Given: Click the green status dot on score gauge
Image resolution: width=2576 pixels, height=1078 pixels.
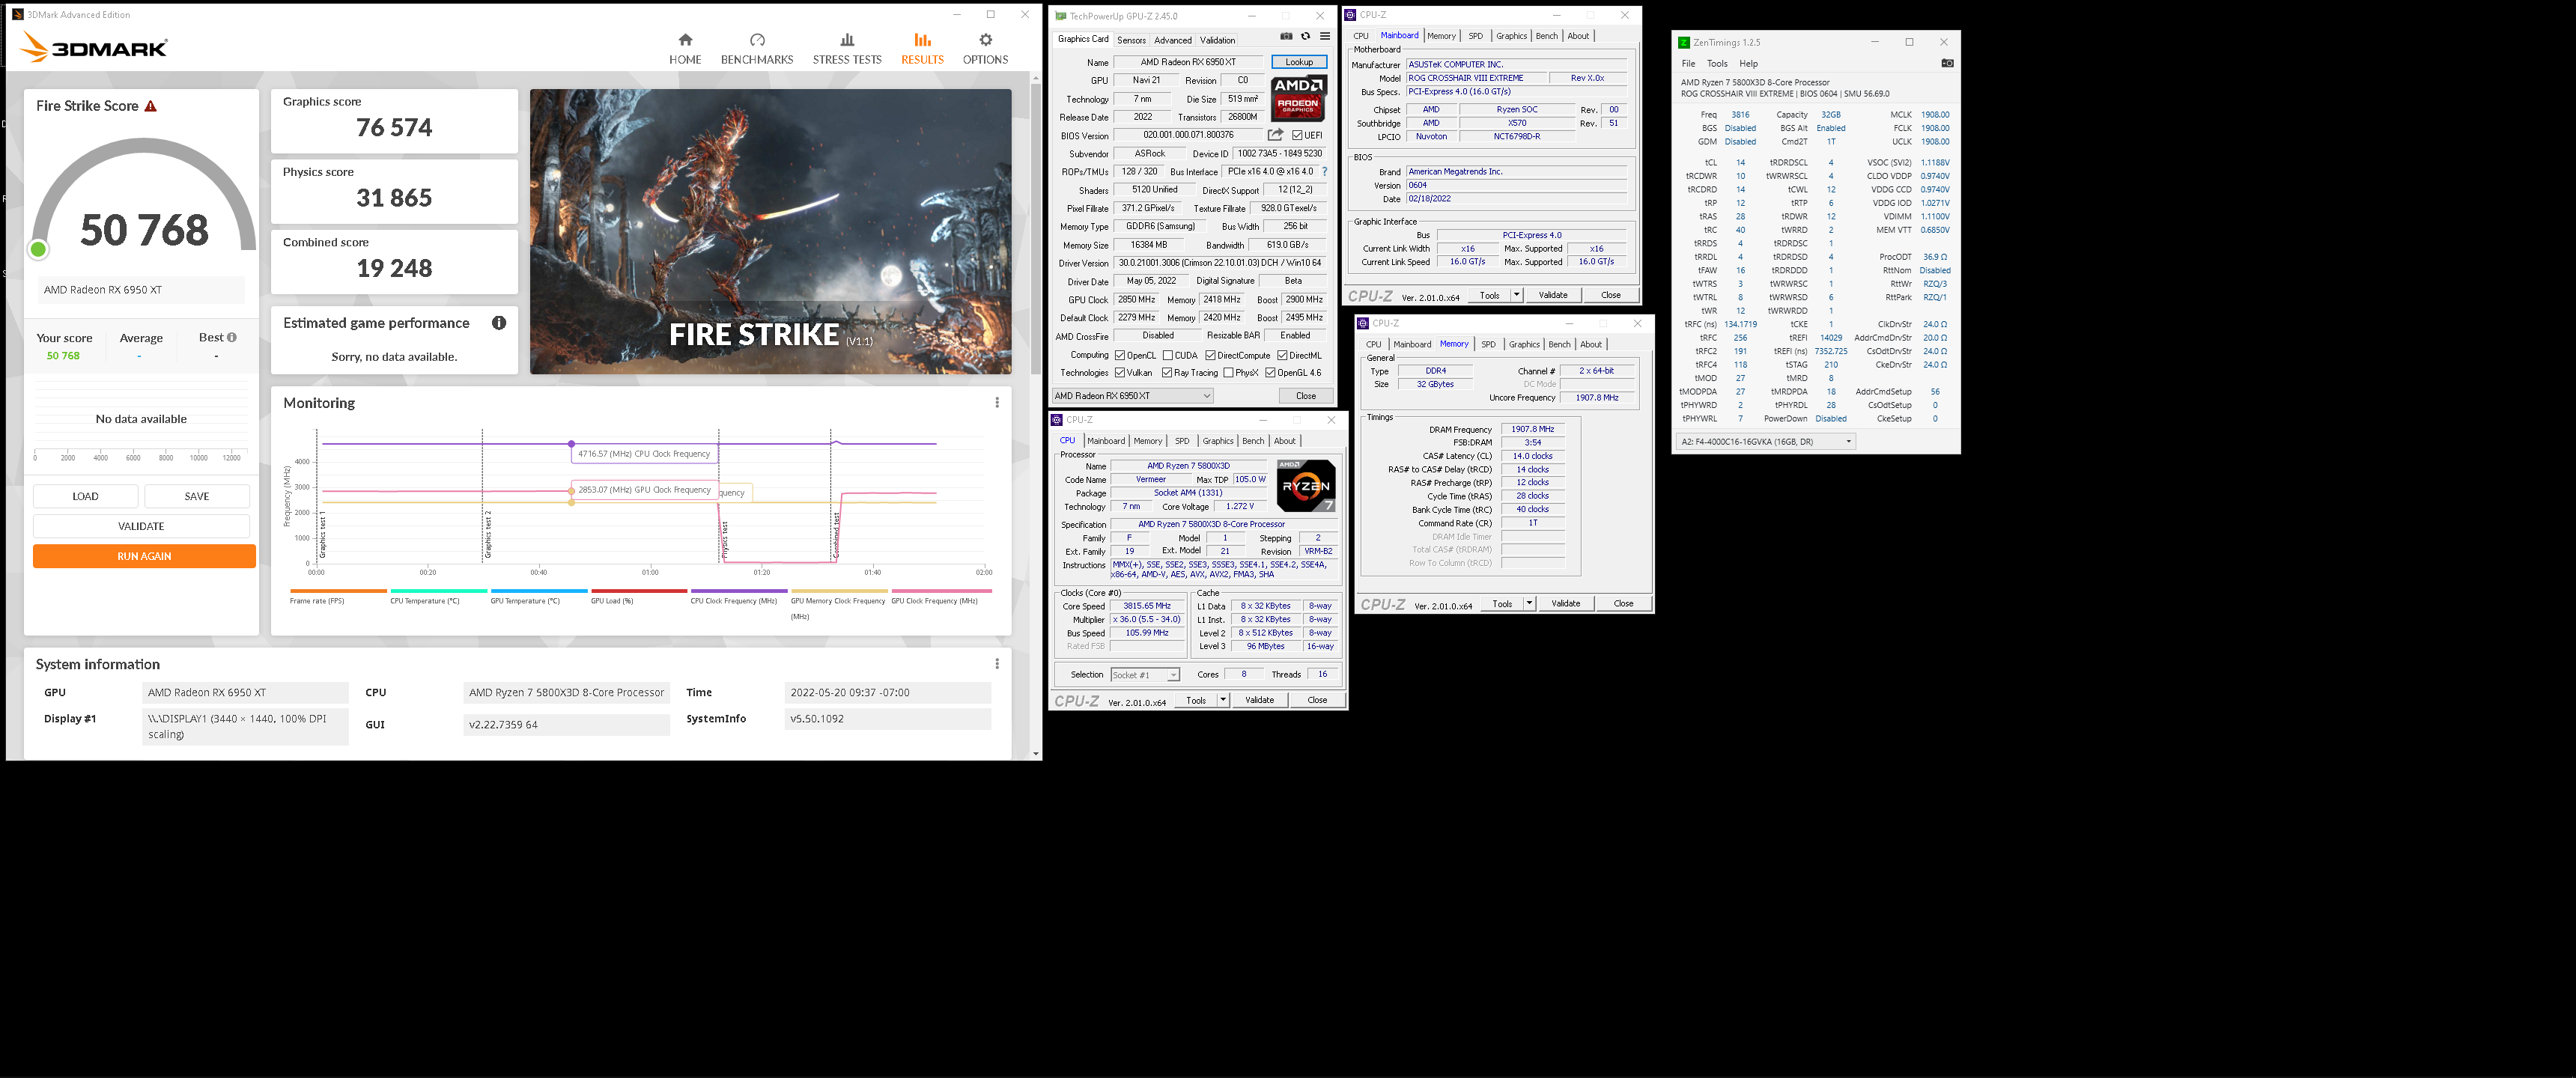Looking at the screenshot, I should tap(38, 249).
